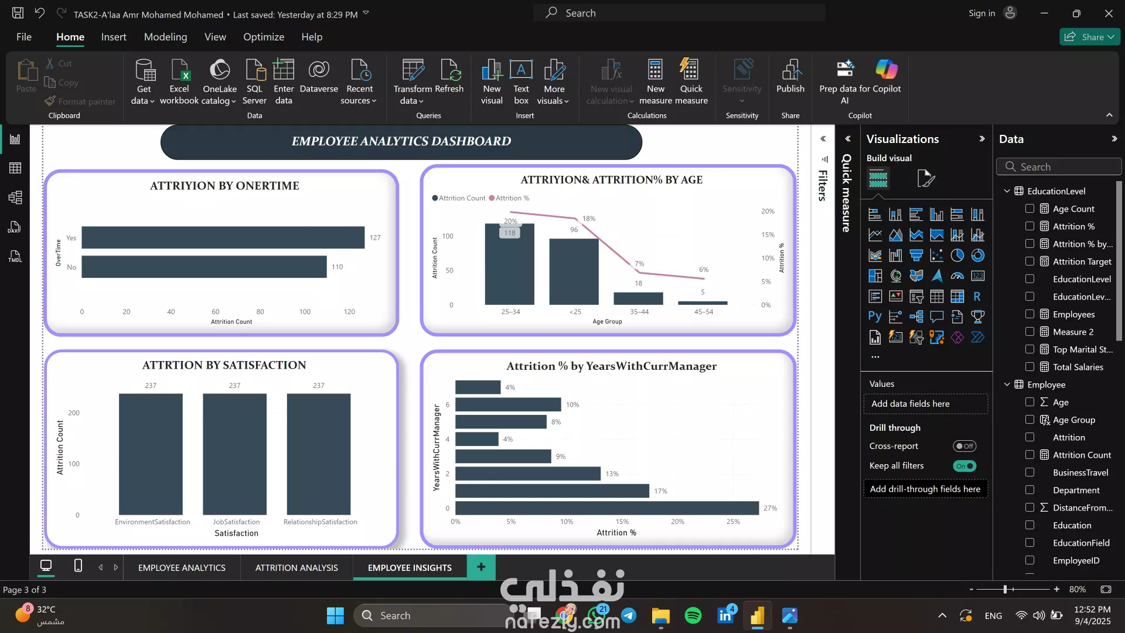This screenshot has height=633, width=1125.
Task: Collapse the EducationLevel table tree
Action: pos(1007,191)
